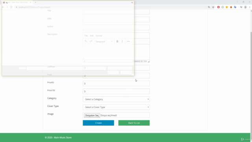Click the Image label text
The width and height of the screenshot is (252, 142).
[x=50, y=114]
